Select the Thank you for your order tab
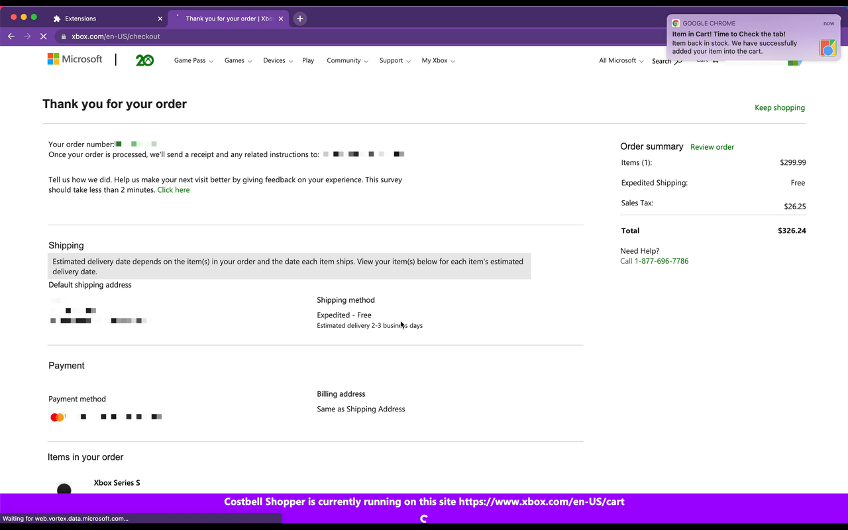Screen dimensions: 848x530 click(x=229, y=19)
